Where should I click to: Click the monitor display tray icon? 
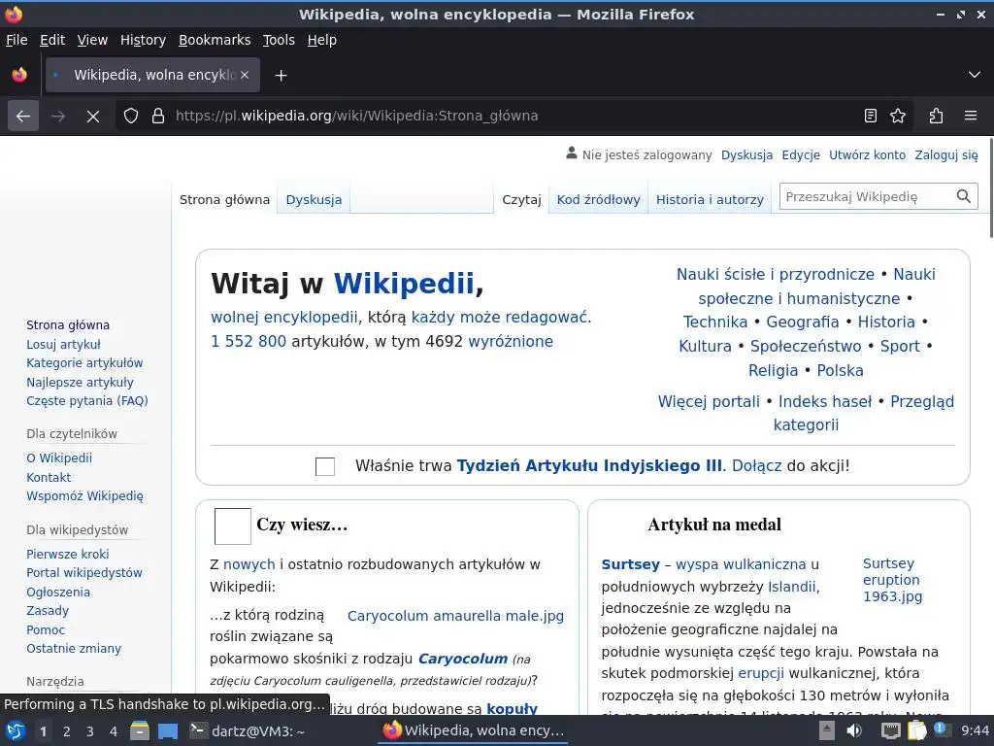click(x=890, y=730)
